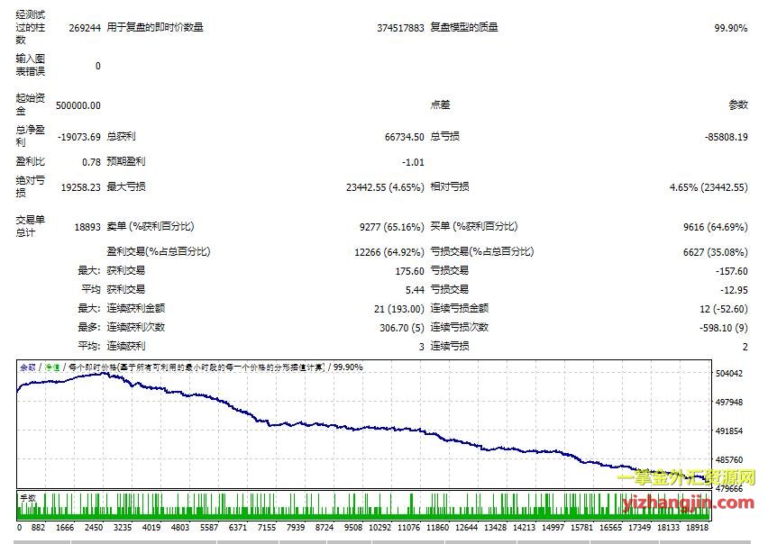Viewport: 768px width, 544px height.
Task: Click the loss trades value 6627 (35.08%)
Action: point(716,252)
